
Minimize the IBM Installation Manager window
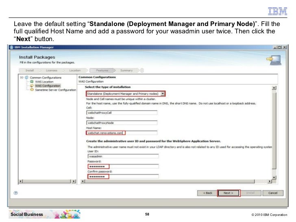[275, 47]
